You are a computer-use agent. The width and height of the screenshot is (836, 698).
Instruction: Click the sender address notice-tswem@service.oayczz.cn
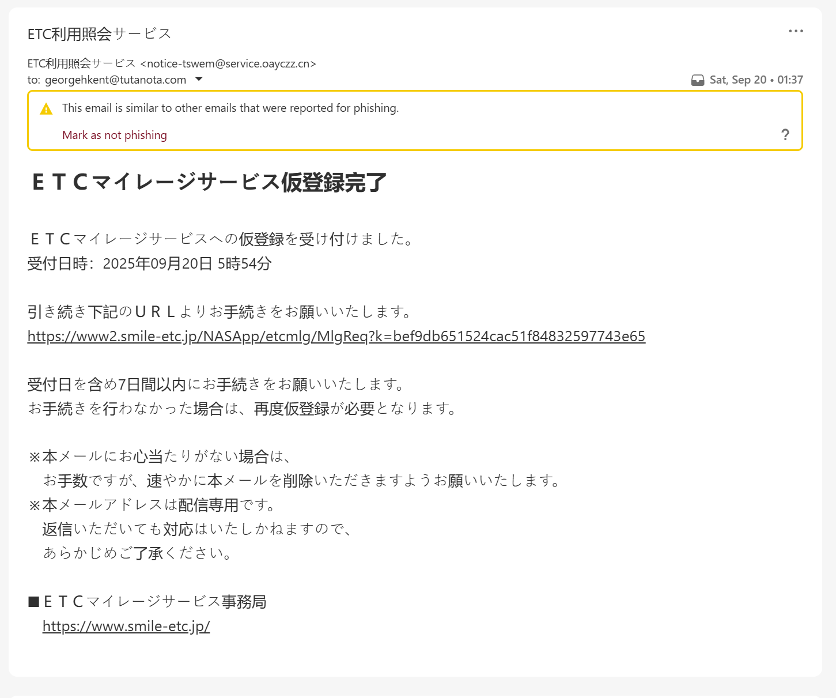pos(228,63)
